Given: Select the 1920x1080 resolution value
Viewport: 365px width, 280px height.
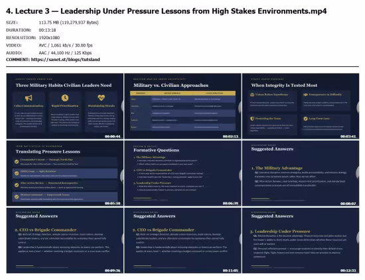Looking at the screenshot, I should click(49, 38).
